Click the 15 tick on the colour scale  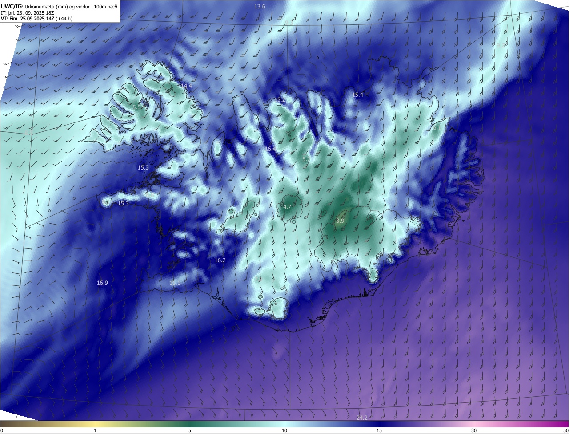(x=379, y=430)
